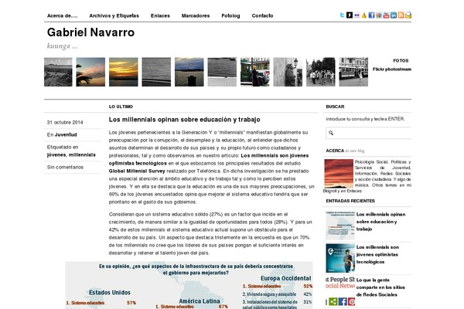Open recent entry 'Los millennials son jóvenes optimistas tecnológicos'

[377, 254]
